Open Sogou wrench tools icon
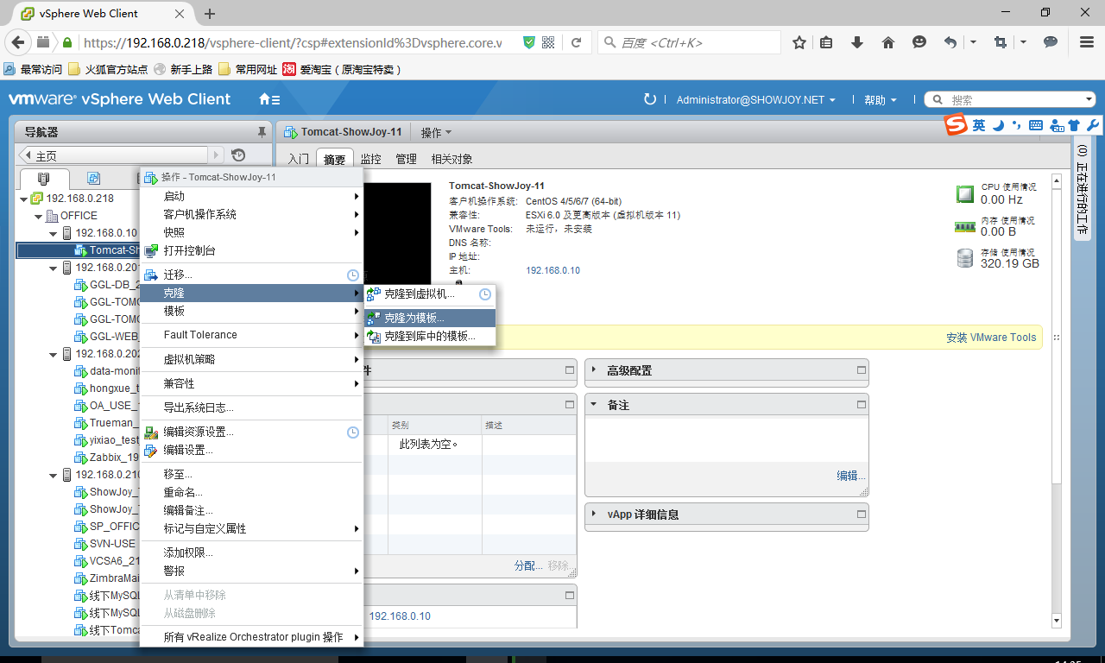 [1092, 125]
